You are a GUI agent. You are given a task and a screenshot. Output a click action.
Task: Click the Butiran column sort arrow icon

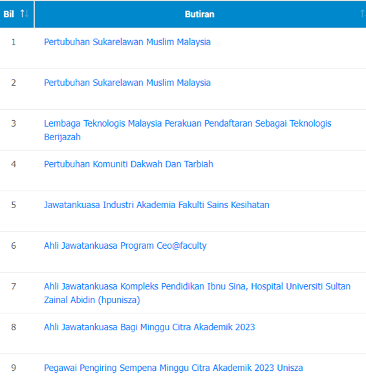coord(363,14)
